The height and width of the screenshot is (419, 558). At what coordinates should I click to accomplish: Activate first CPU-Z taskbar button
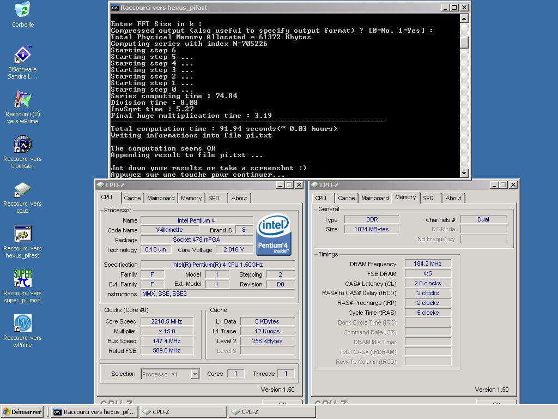tap(184, 411)
